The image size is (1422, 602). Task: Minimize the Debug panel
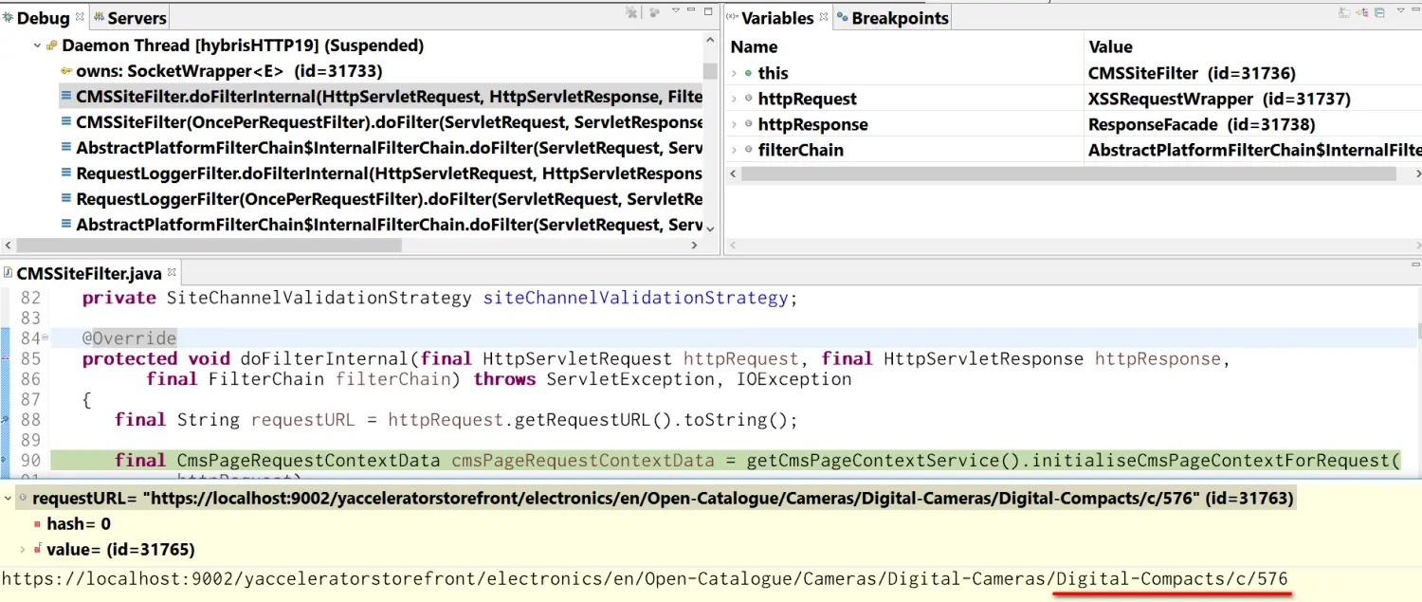pyautogui.click(x=692, y=11)
